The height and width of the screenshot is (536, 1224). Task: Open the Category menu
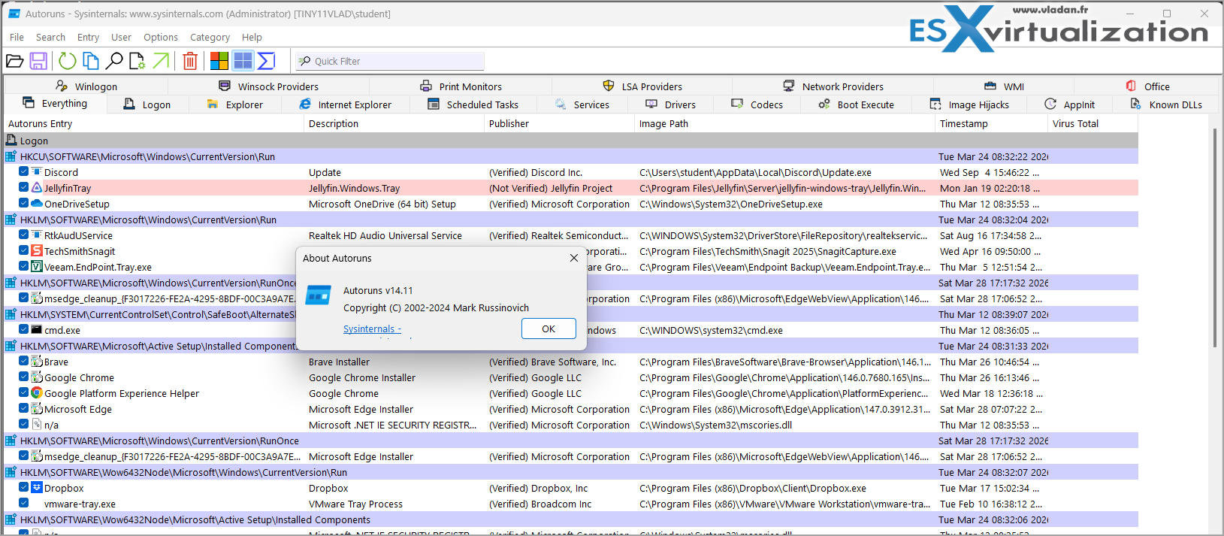[210, 37]
